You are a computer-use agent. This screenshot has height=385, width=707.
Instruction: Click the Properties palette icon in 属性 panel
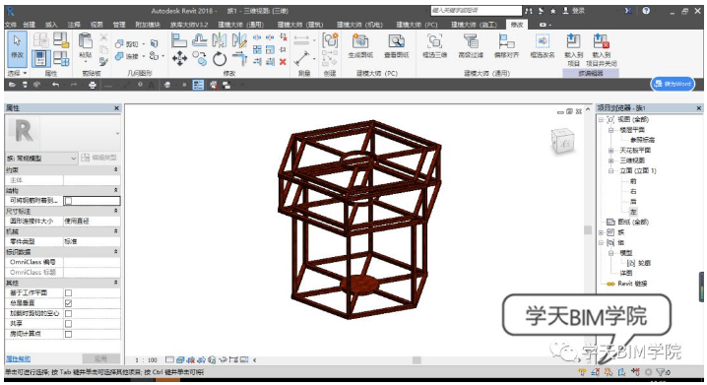(40, 59)
